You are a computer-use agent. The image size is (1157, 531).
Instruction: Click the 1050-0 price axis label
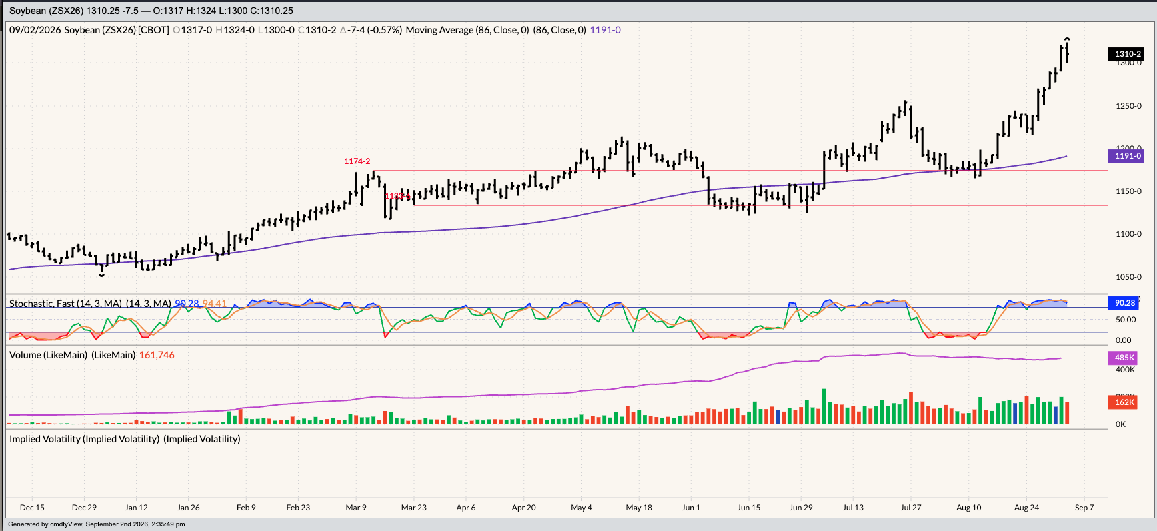pyautogui.click(x=1128, y=277)
